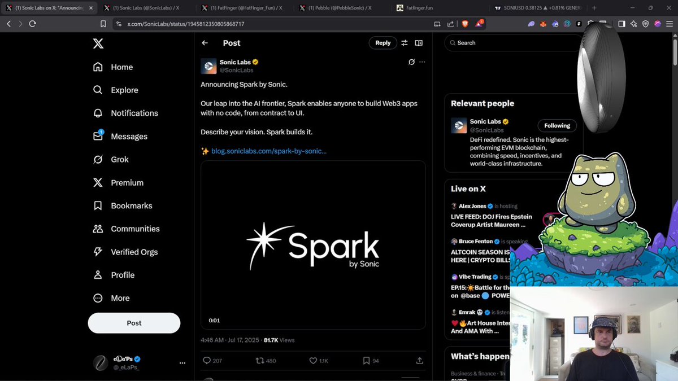678x381 pixels.
Task: Click the 4:46 AM Jul 17, 2025 timestamp
Action: (229, 340)
